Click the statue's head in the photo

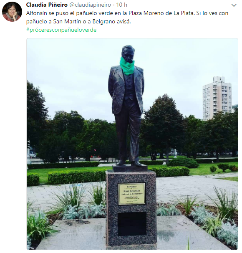click(128, 53)
